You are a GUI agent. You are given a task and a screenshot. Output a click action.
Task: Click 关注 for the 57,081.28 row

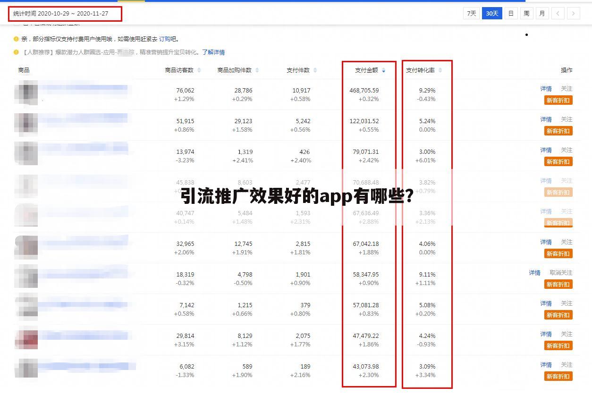click(567, 303)
